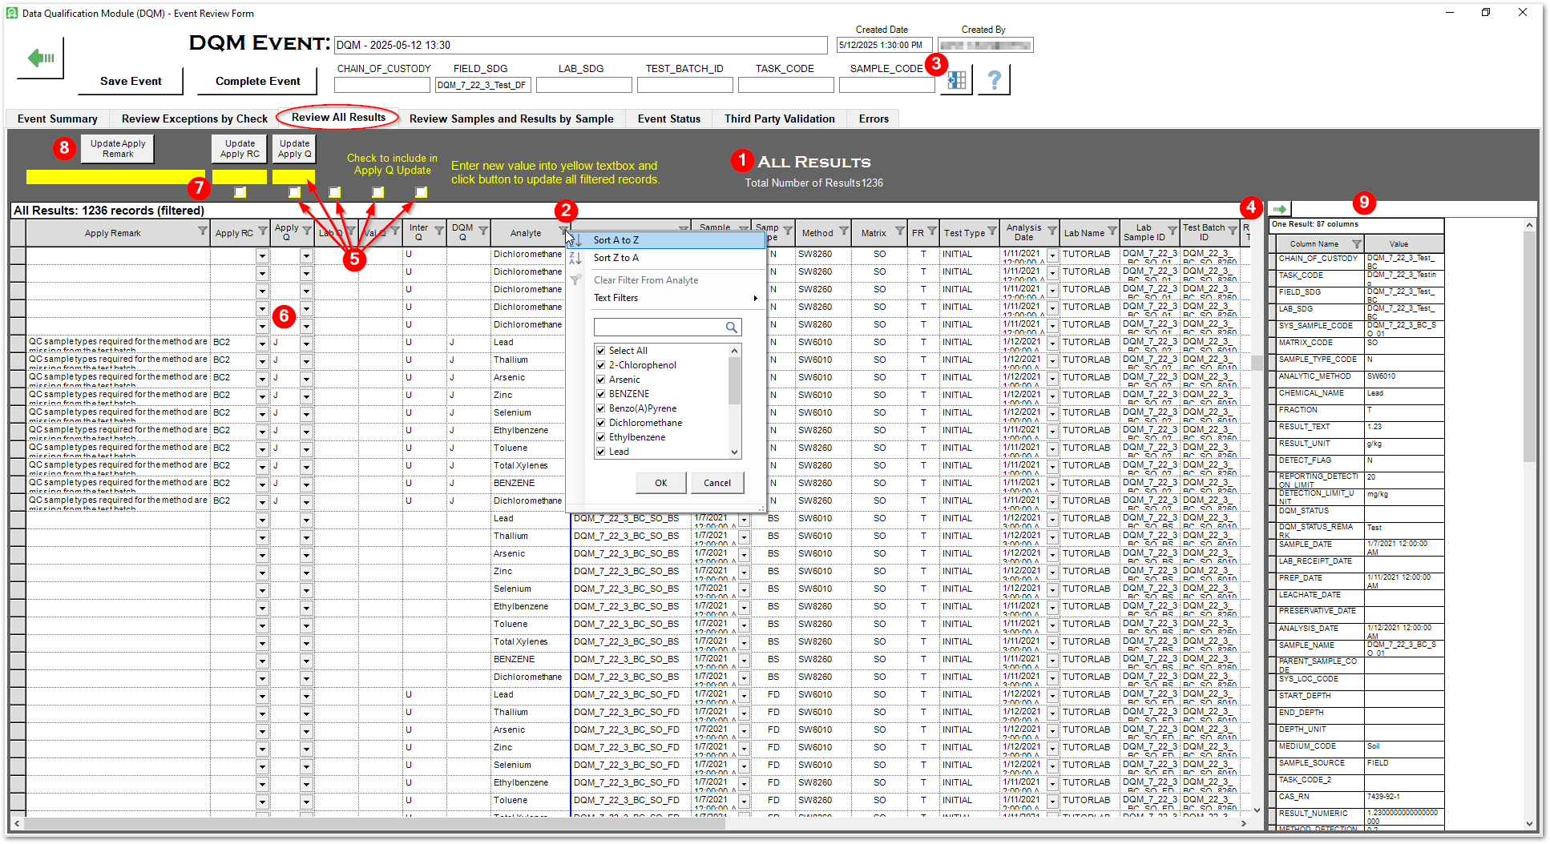Uncheck Arsenic in the analyte filter list
1550x844 pixels.
(x=601, y=379)
